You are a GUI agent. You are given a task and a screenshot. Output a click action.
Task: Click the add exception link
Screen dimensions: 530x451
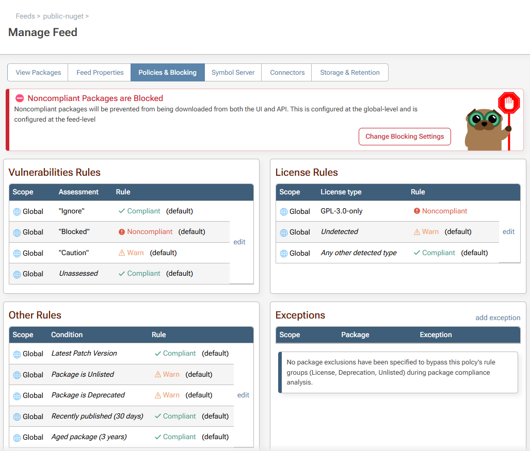497,318
